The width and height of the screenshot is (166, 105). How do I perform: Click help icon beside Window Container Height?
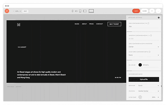point(151,35)
